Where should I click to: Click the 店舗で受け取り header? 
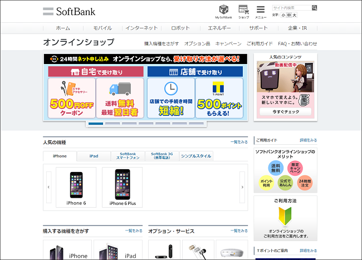(195, 72)
